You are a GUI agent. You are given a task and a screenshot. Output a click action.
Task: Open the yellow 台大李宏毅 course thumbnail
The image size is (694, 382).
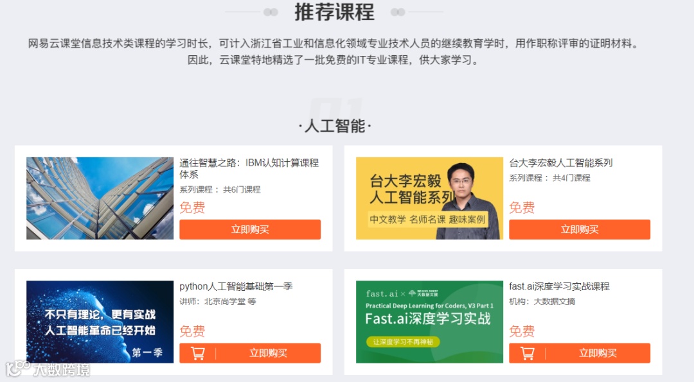pyautogui.click(x=430, y=198)
